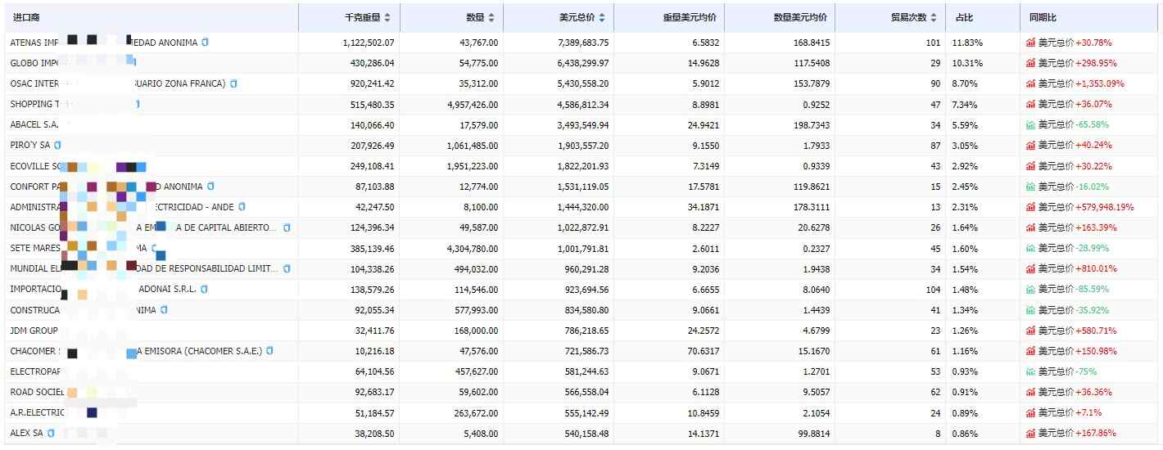Click copy icon beside OSAC INTER importer name
The width and height of the screenshot is (1163, 450).
click(233, 83)
